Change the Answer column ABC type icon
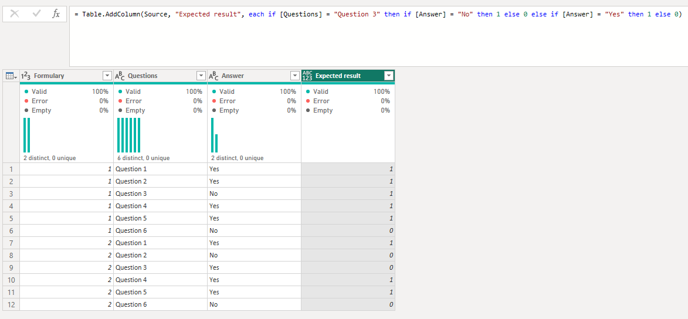The image size is (688, 319). coord(213,76)
